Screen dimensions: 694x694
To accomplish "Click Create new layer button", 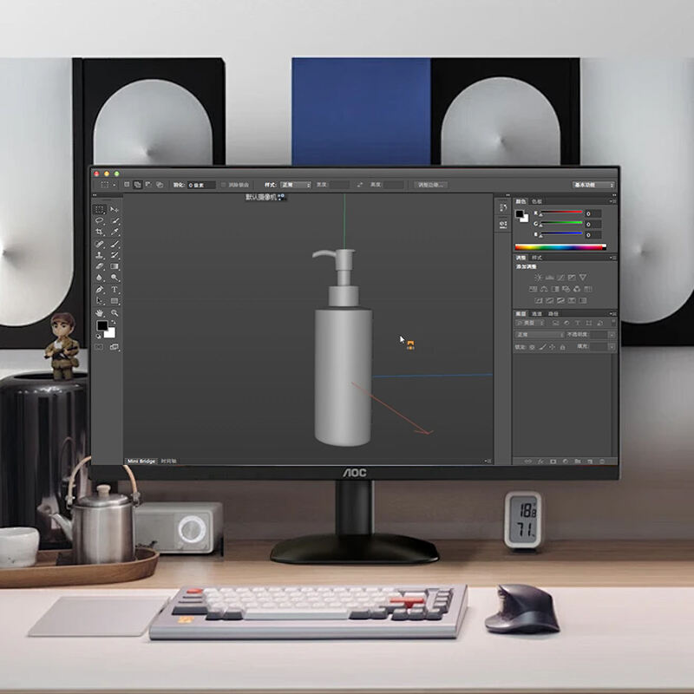I will (590, 462).
